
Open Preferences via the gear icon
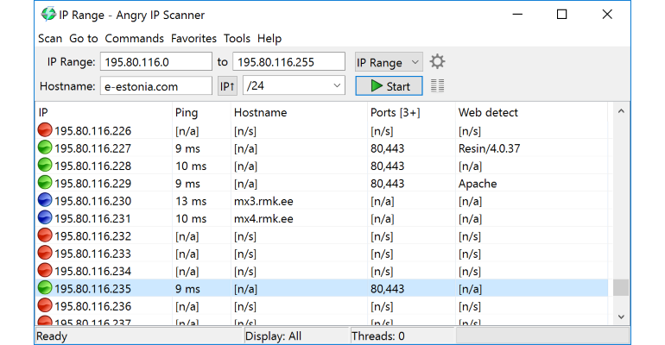tap(437, 62)
